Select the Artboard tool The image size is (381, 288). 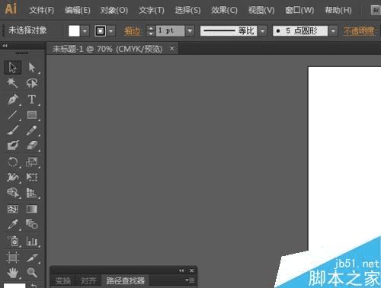pyautogui.click(x=13, y=258)
